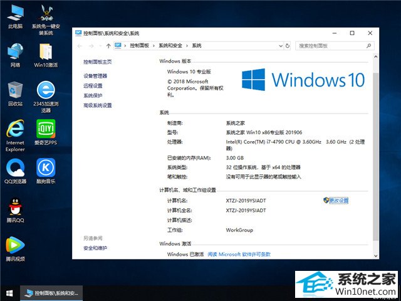Image resolution: width=401 pixels, height=301 pixels.
Task: Minimize the System control panel window
Action: tap(335, 33)
